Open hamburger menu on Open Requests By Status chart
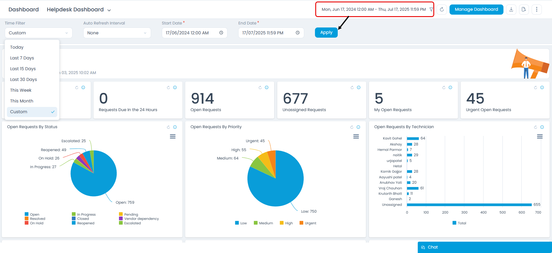 click(x=173, y=137)
